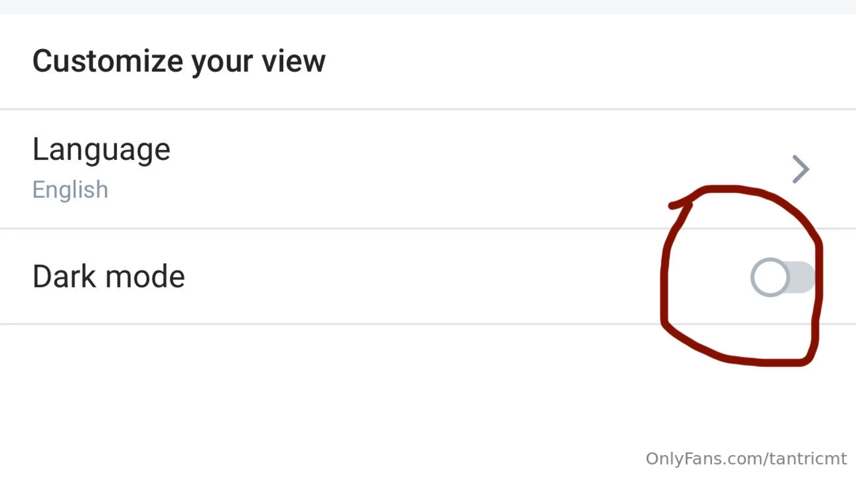Tap the right-pointing arrow icon beside Language

coord(801,169)
